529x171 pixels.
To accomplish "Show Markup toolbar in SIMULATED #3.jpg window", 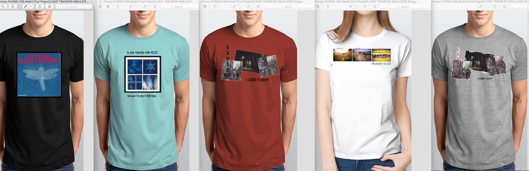I will click(x=375, y=7).
